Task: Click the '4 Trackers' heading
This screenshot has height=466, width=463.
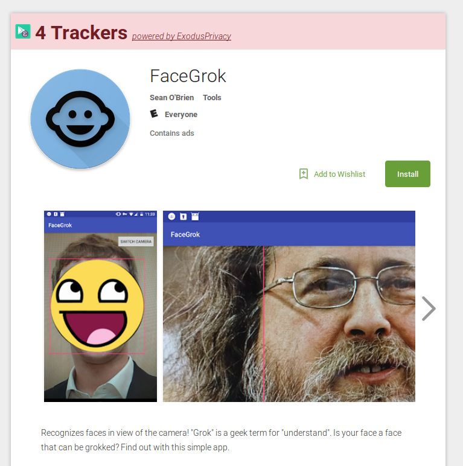Action: tap(81, 33)
